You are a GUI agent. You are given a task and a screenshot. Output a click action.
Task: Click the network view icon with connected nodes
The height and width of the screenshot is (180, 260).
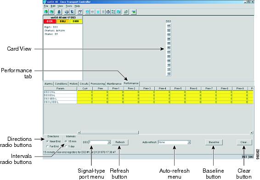[113, 12]
